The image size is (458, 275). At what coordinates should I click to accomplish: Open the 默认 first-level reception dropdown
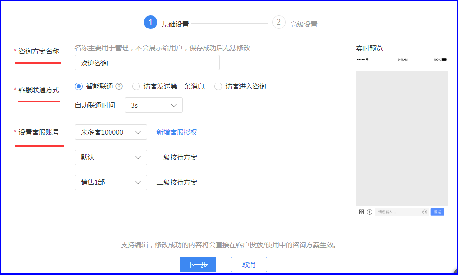click(x=111, y=157)
